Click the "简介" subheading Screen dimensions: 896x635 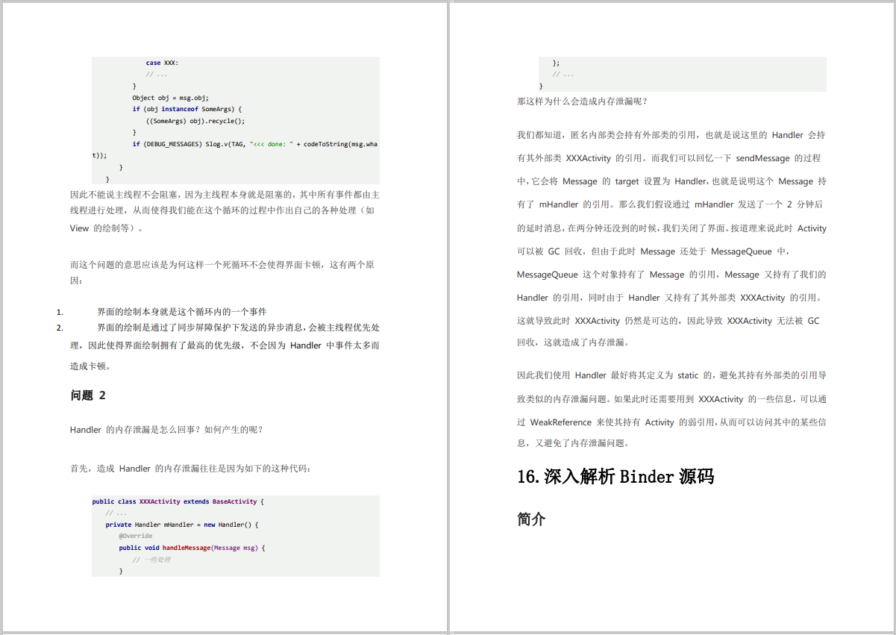click(x=531, y=519)
